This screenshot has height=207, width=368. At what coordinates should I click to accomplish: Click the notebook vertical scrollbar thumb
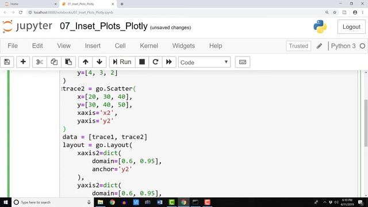pos(366,123)
